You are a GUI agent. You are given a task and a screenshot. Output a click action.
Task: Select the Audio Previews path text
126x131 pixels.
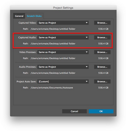pos(53,73)
